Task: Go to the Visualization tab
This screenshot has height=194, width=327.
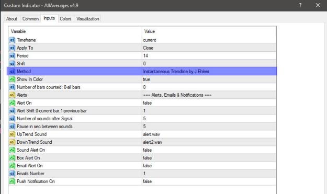Action: point(87,19)
